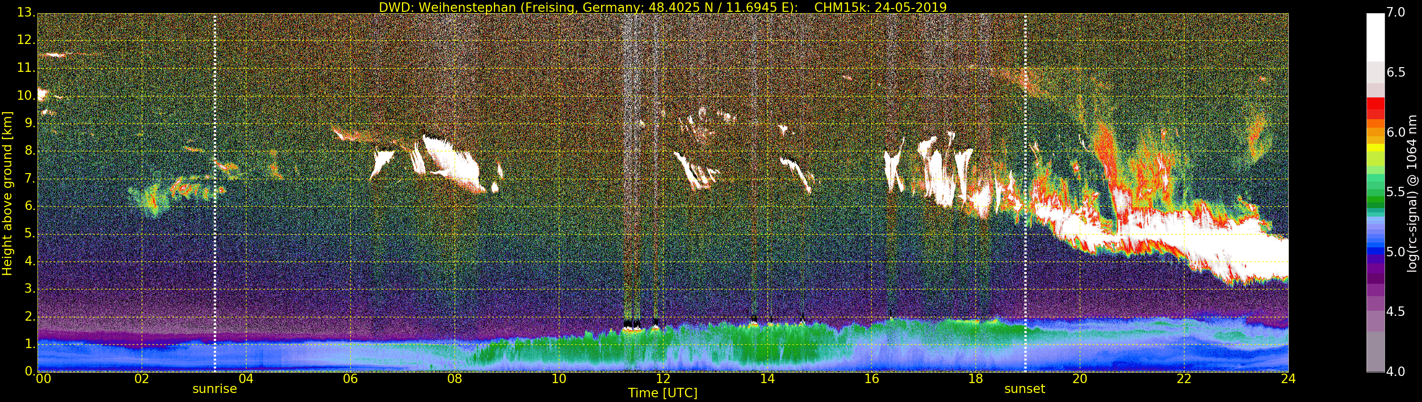The height and width of the screenshot is (402, 1422).
Task: Click the chart title with Weihenstephan station name
Action: pos(663,7)
